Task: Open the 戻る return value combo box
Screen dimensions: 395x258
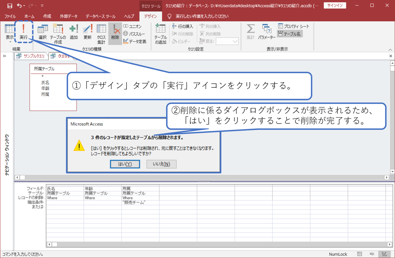Action: [x=227, y=41]
